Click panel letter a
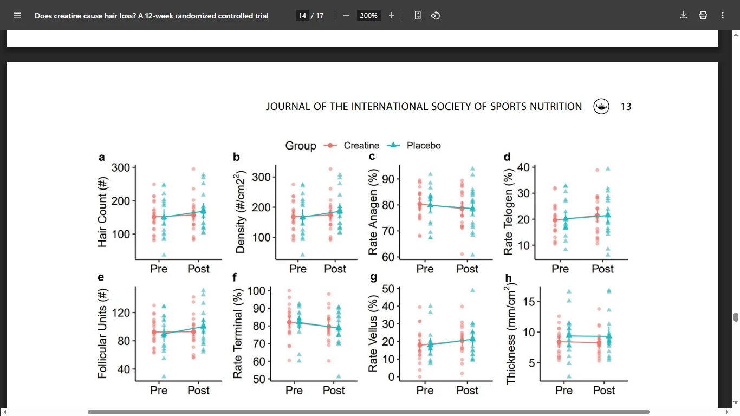The height and width of the screenshot is (416, 740). 101,158
